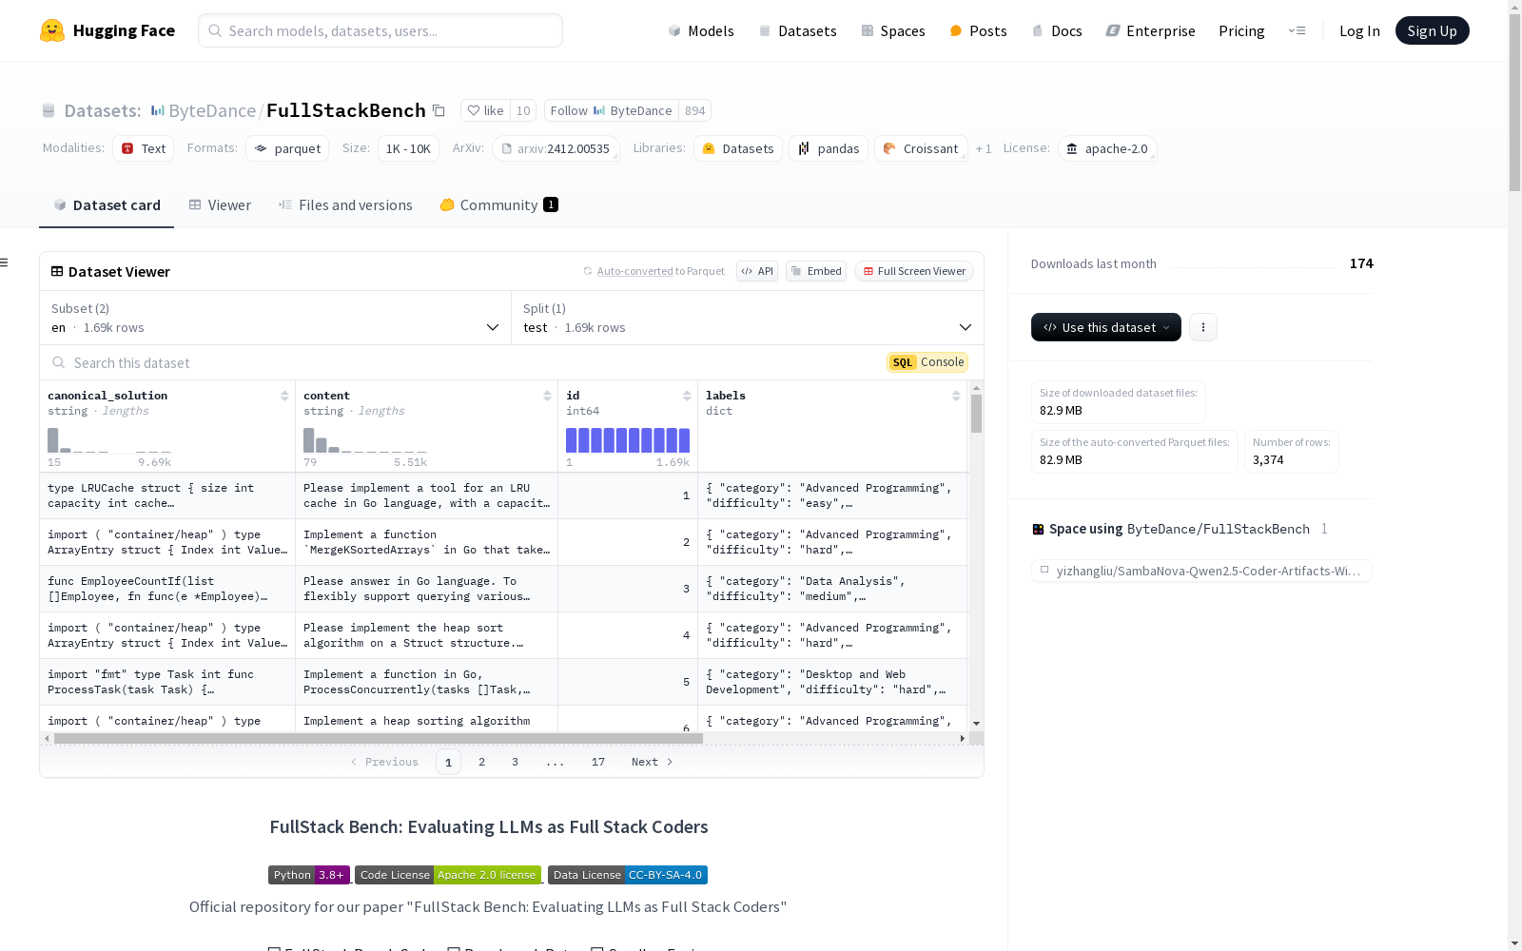Go to page 2 of the table
1522x951 pixels.
pyautogui.click(x=482, y=762)
